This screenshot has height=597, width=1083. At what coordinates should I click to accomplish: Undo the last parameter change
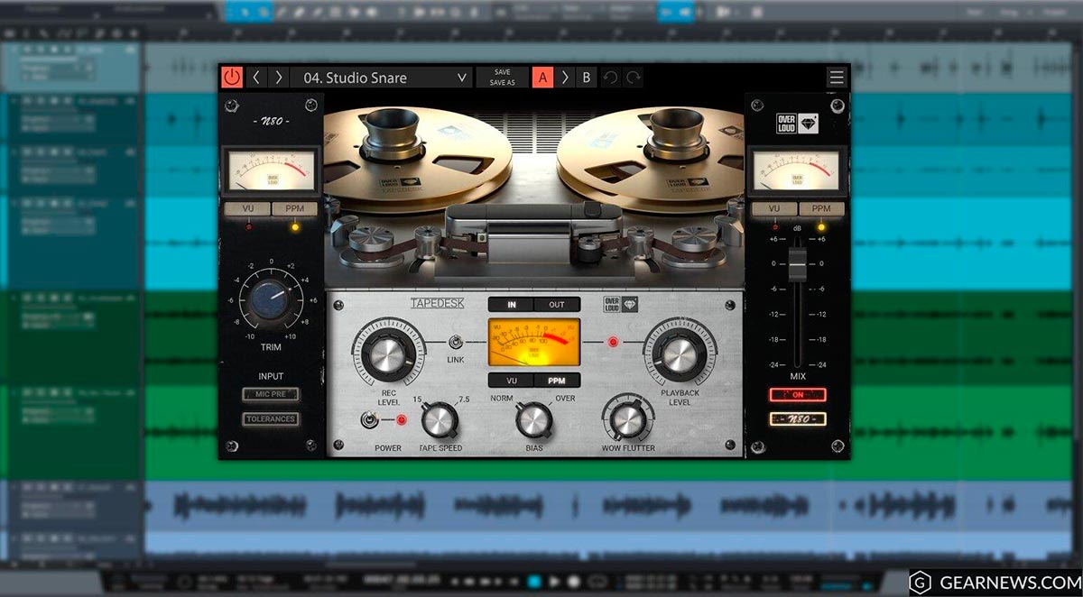(x=610, y=78)
